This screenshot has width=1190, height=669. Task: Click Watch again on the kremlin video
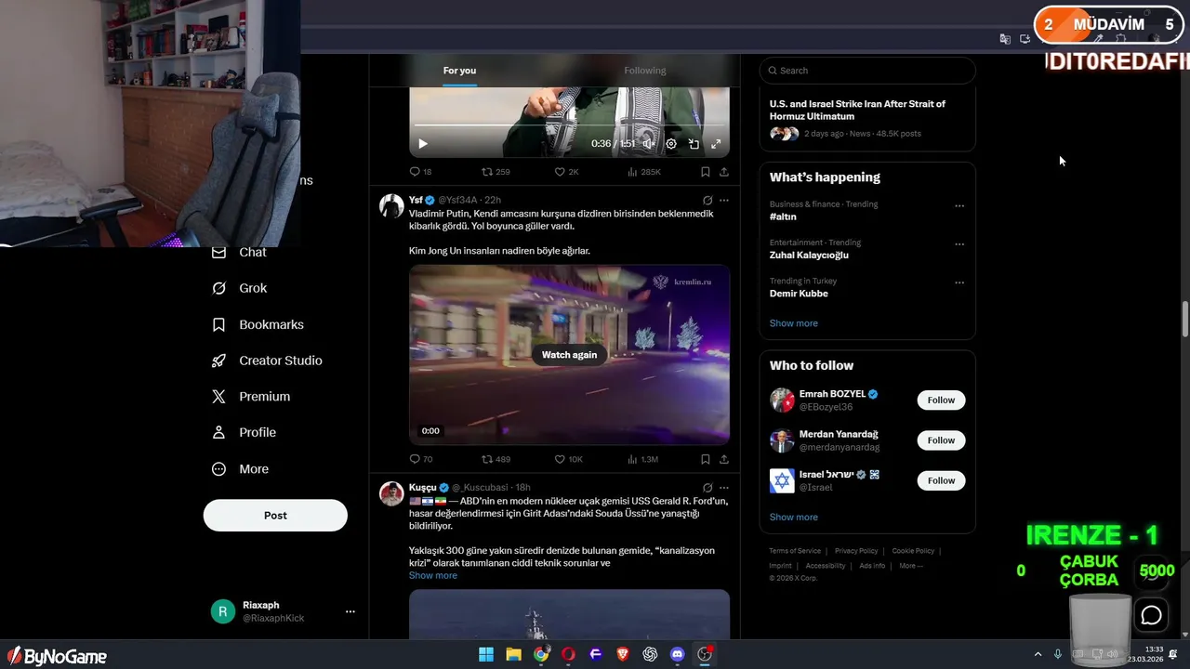click(569, 355)
